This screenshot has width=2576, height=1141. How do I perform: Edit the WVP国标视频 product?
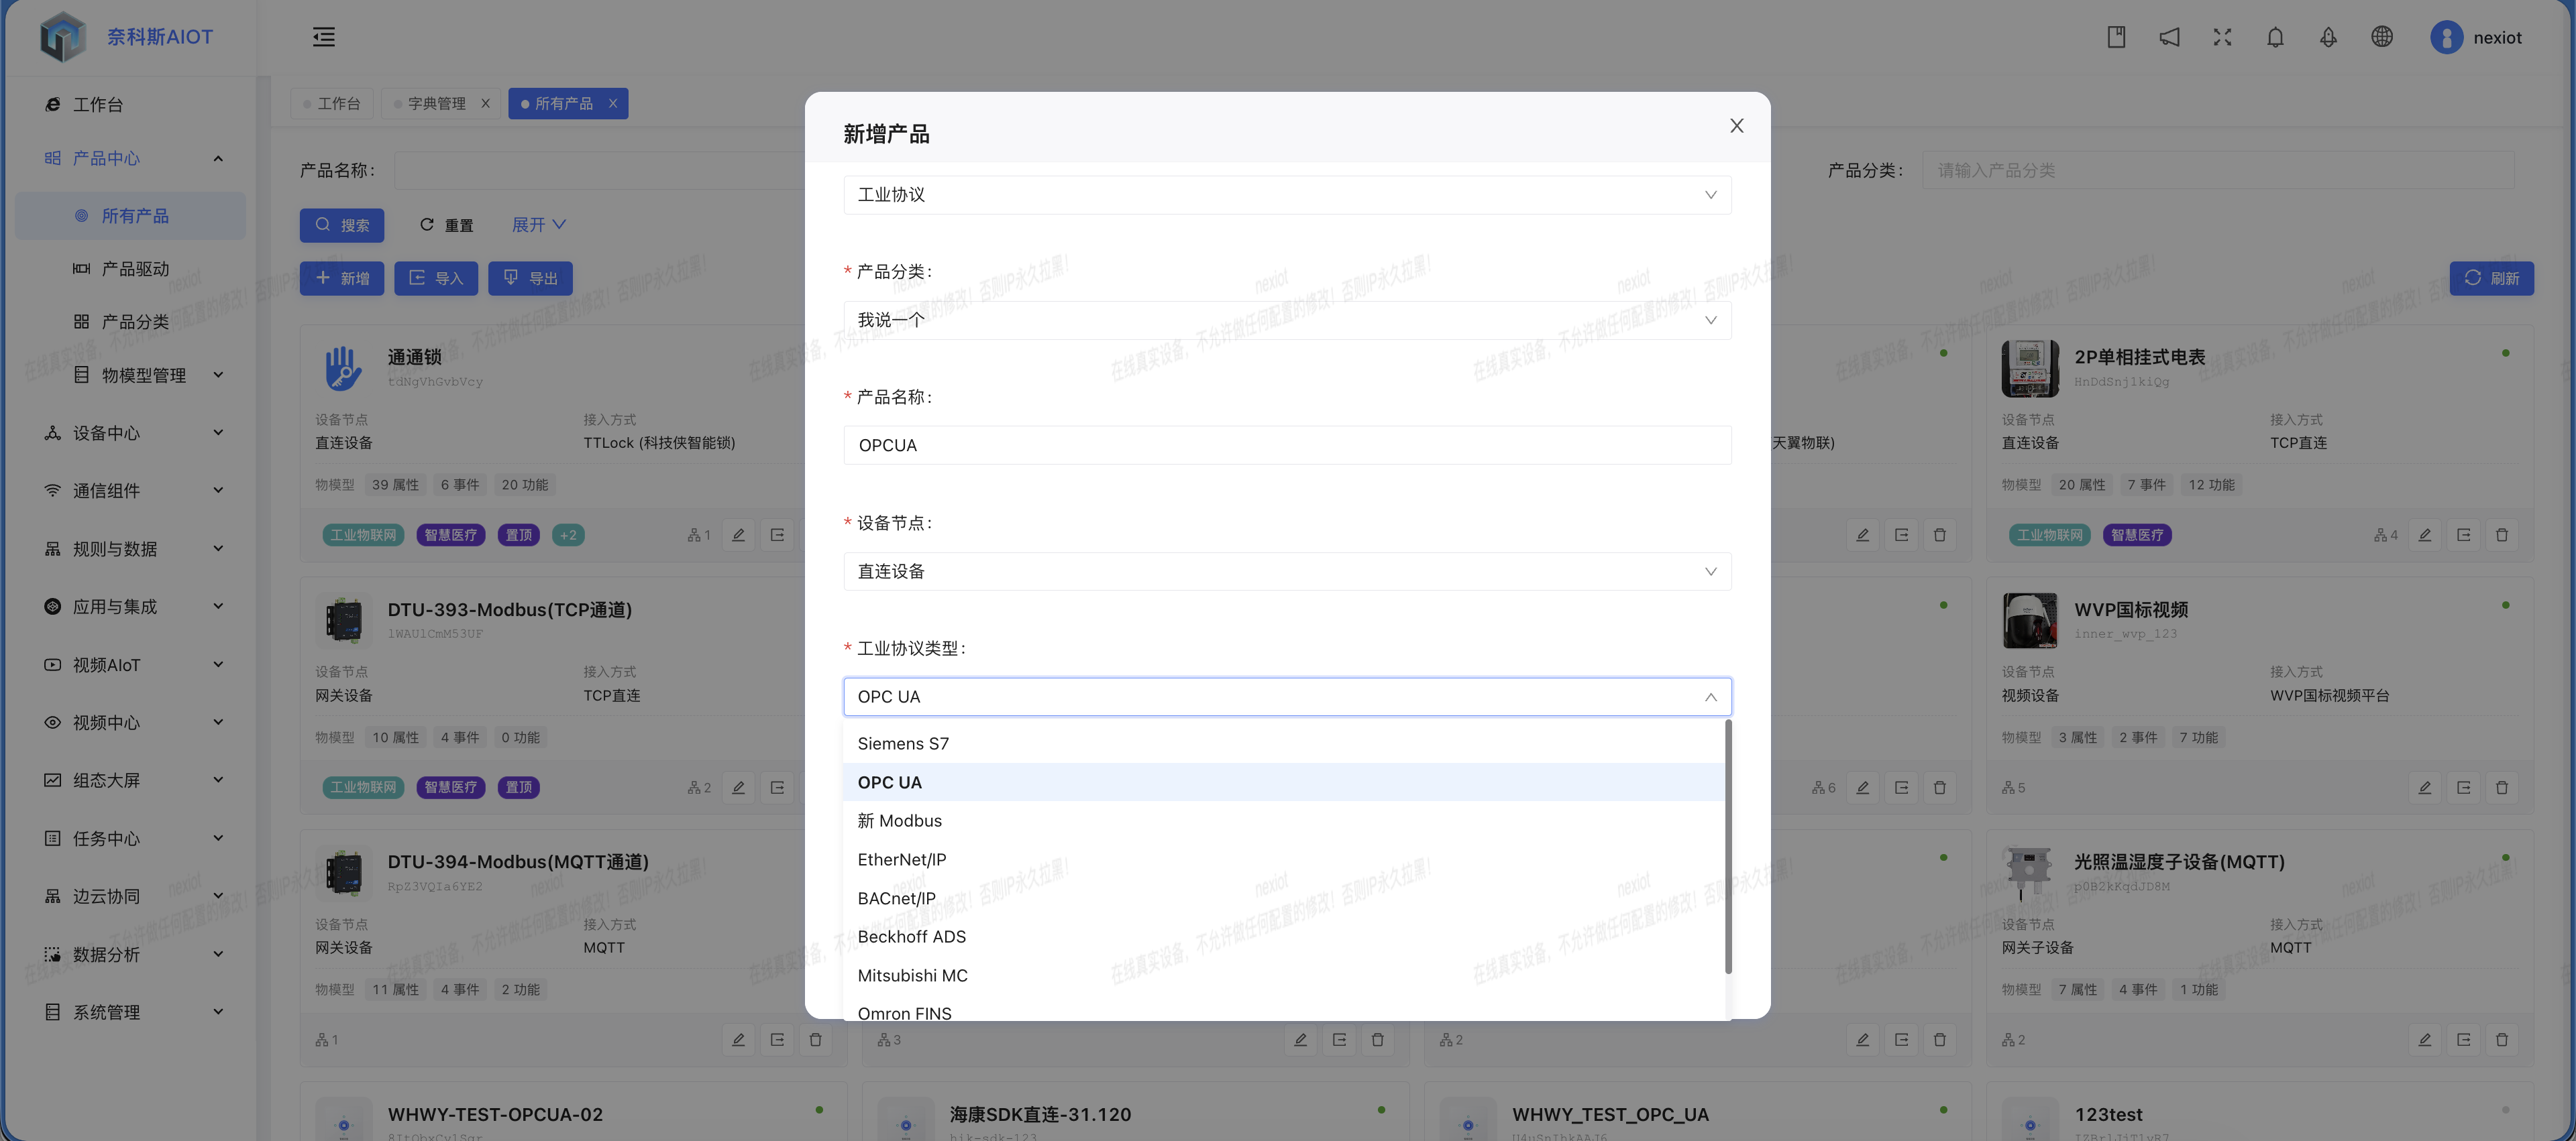coord(2424,787)
